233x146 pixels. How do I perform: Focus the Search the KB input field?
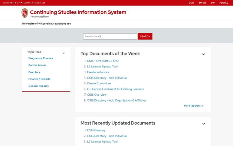point(110,36)
